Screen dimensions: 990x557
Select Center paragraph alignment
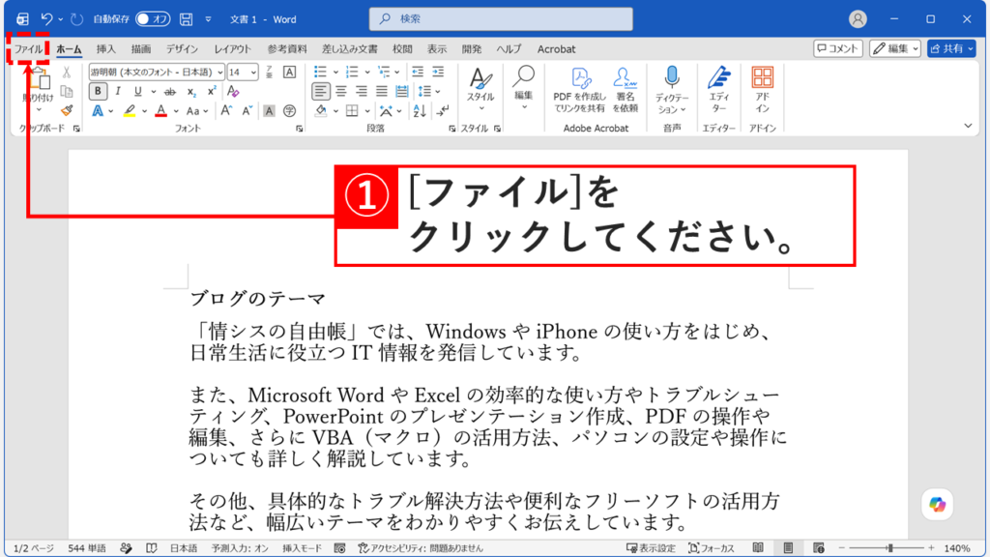click(x=341, y=92)
